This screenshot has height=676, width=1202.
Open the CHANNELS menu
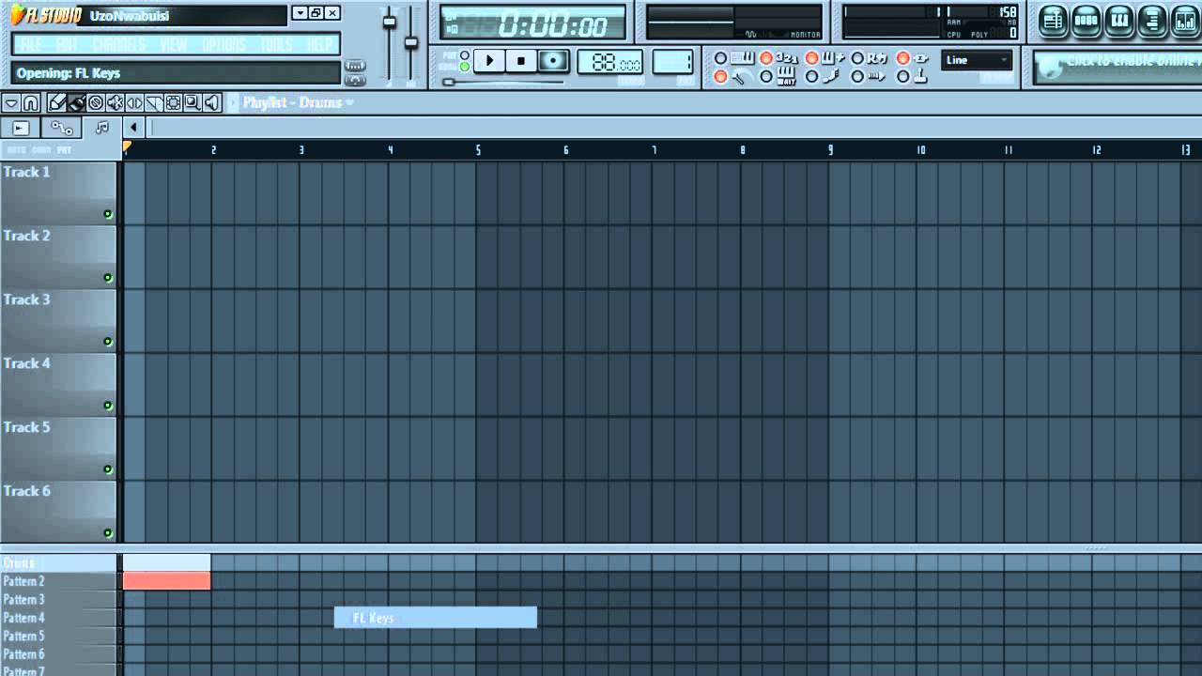(118, 45)
